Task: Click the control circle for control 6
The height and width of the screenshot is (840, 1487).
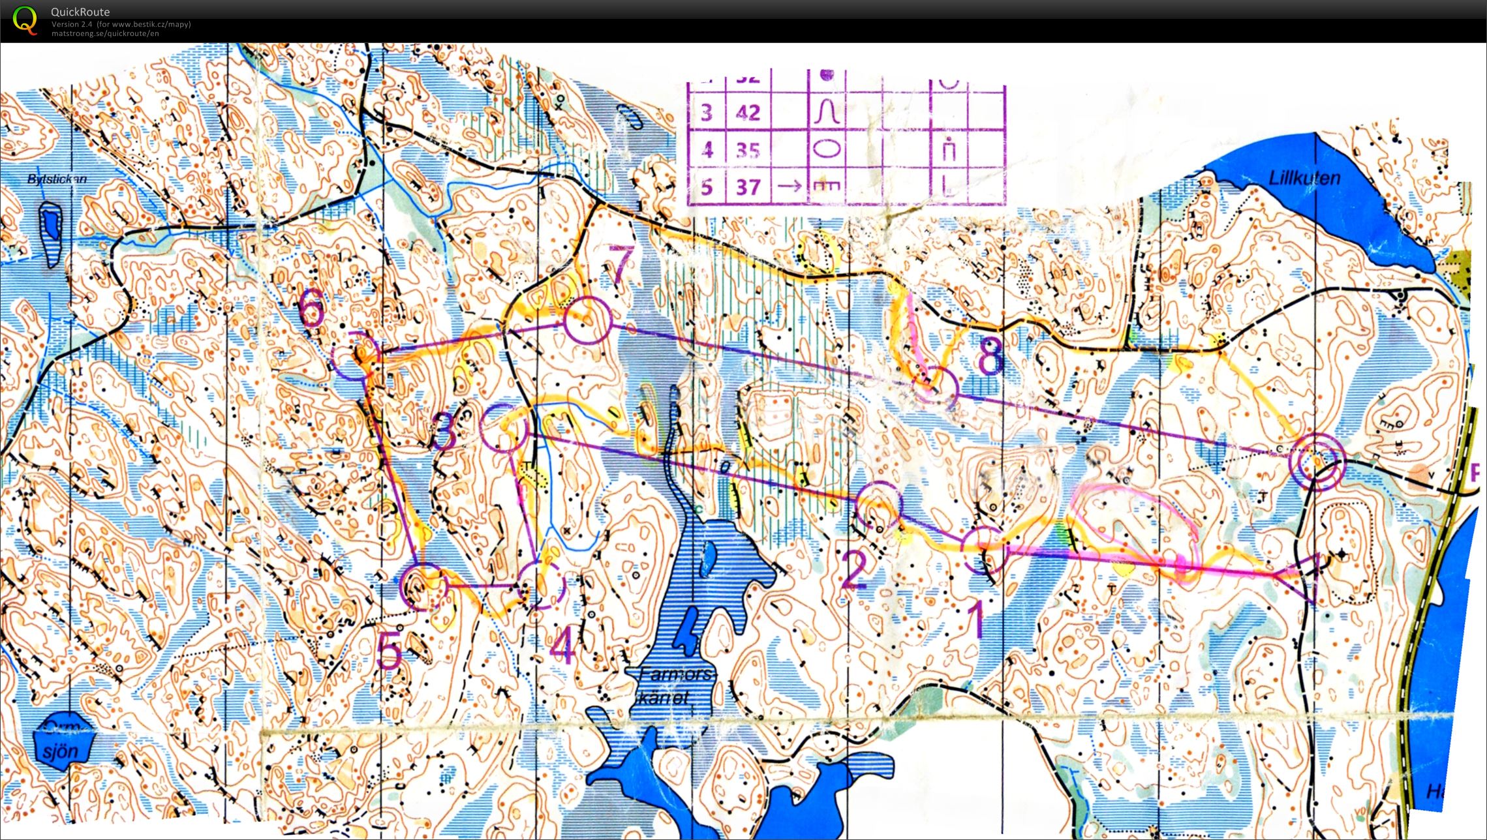Action: 356,356
